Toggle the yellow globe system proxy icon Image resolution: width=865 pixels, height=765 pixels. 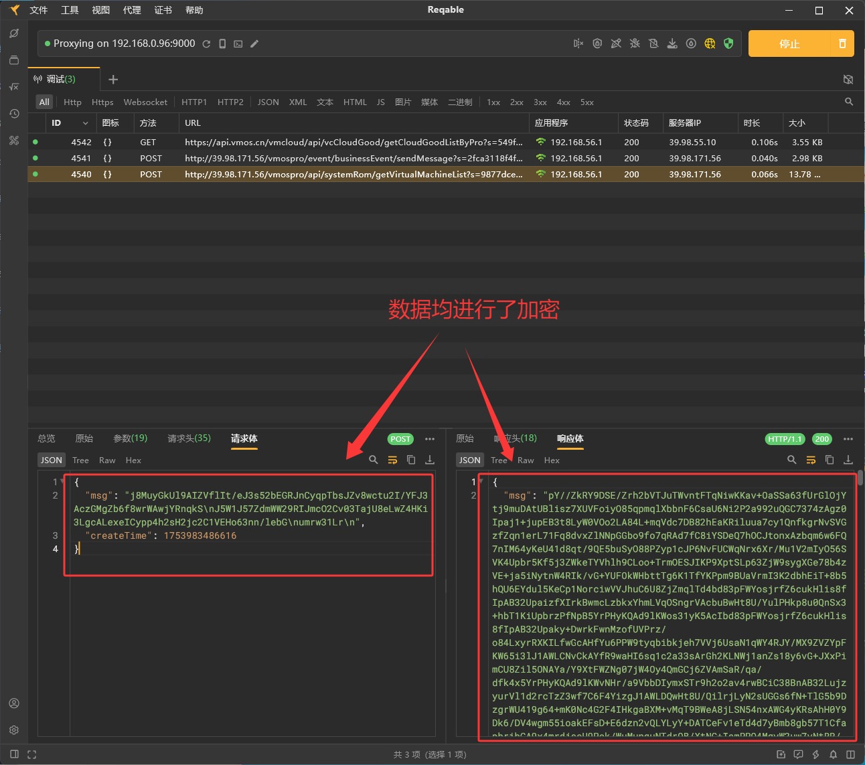point(710,44)
